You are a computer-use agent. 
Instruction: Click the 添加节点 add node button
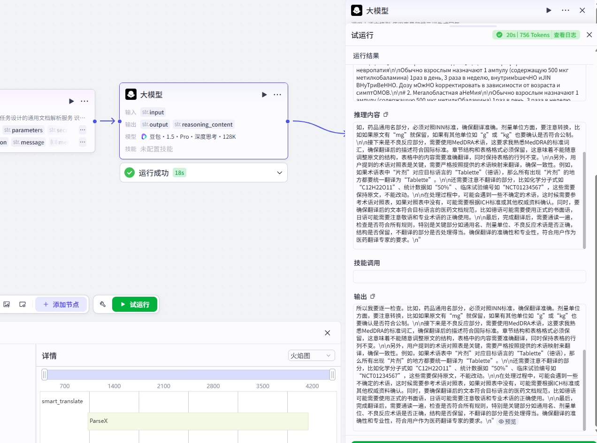61,304
